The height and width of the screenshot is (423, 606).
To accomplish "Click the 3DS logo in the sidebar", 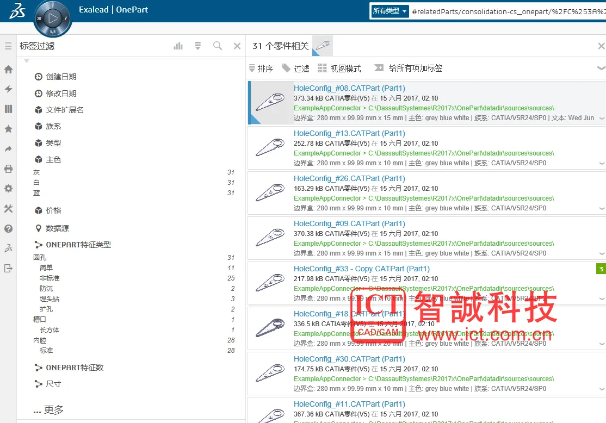I will tap(8, 248).
